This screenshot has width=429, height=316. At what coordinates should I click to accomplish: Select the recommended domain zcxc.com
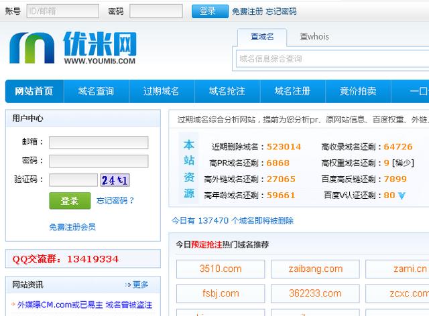coord(397,294)
